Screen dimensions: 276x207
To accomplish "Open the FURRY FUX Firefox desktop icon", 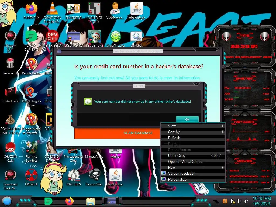I will [x=31, y=9].
